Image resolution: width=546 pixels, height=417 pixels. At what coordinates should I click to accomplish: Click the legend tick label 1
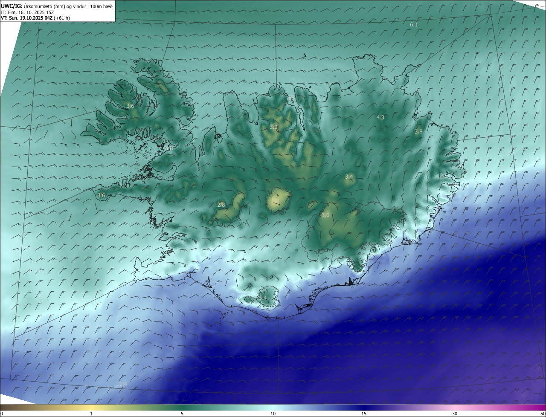(91, 414)
